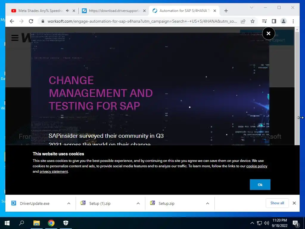Image resolution: width=305 pixels, height=229 pixels.
Task: Open Chrome from the taskbar
Action: 51,223
